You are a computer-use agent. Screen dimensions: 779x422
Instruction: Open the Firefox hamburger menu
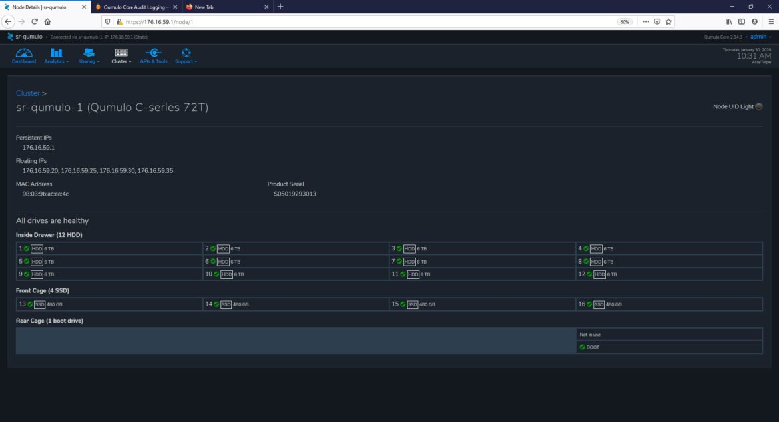(771, 21)
